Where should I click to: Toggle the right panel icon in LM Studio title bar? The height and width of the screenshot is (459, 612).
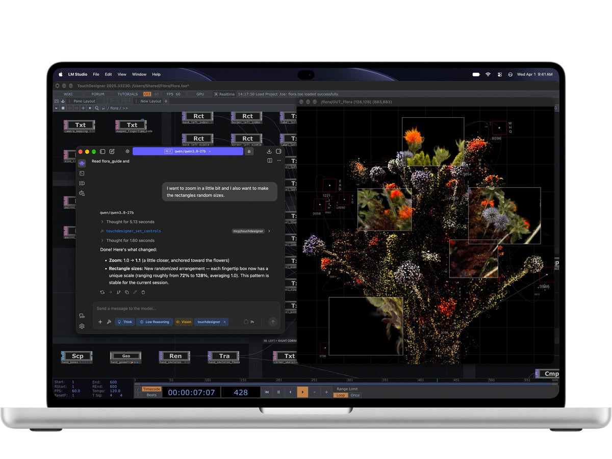click(278, 151)
